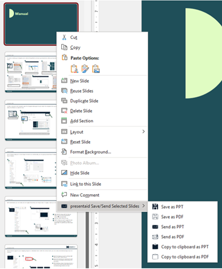Click the New Comment speech bubble icon
The height and width of the screenshot is (269, 222).
(64, 194)
